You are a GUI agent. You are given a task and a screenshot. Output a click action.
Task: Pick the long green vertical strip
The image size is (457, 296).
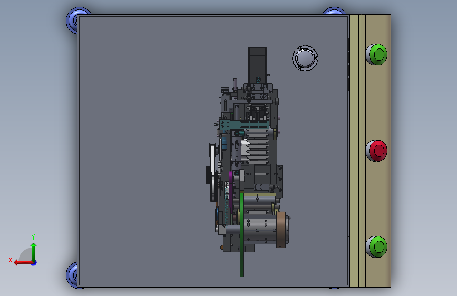pyautogui.click(x=241, y=234)
